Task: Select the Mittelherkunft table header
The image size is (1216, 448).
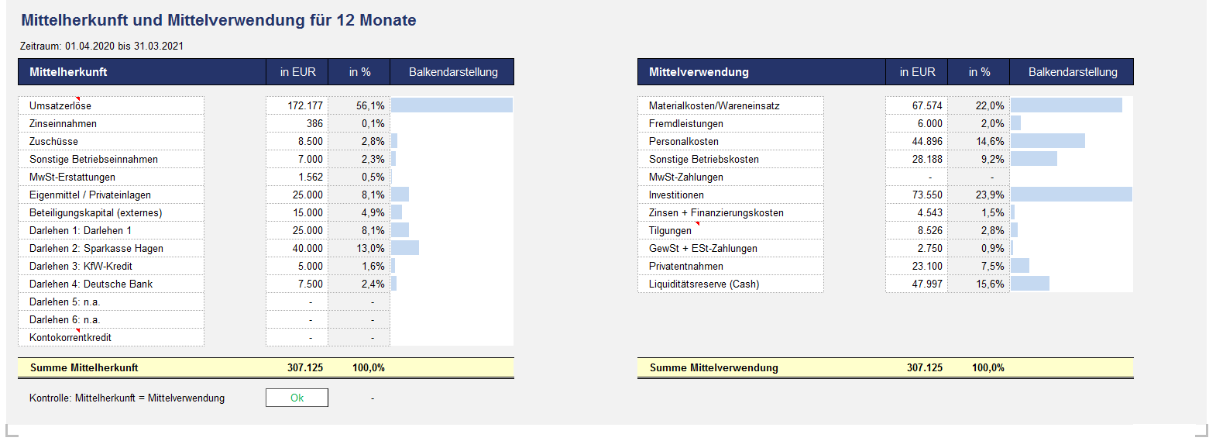Action: pos(68,72)
